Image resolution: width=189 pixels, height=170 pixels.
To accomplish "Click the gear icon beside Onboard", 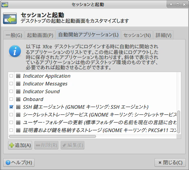I will coord(18,99).
